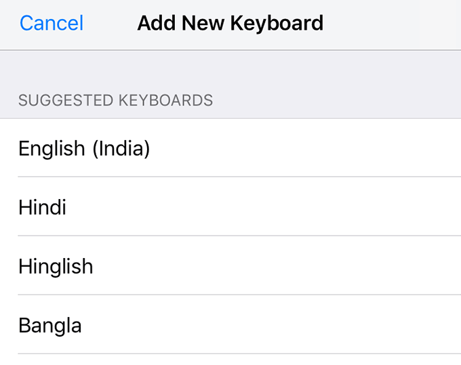This screenshot has width=461, height=365.
Task: Add the Hinglish keyboard
Action: click(56, 266)
